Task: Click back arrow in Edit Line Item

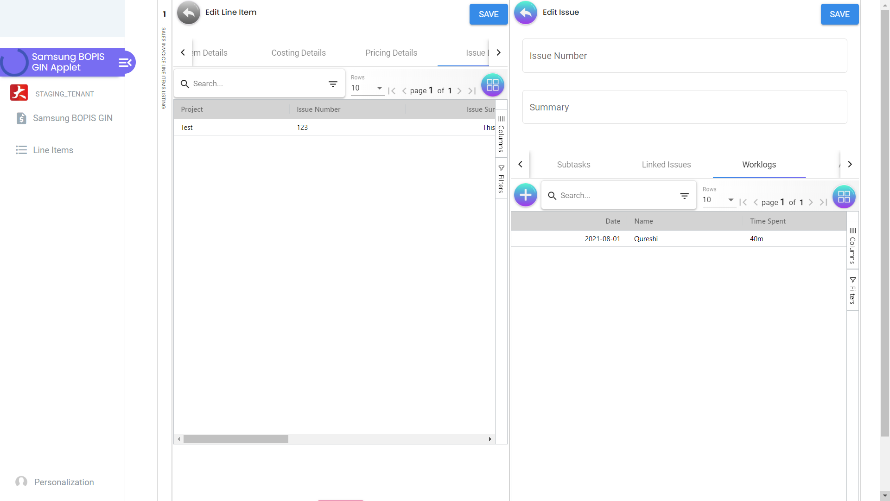Action: click(x=188, y=13)
